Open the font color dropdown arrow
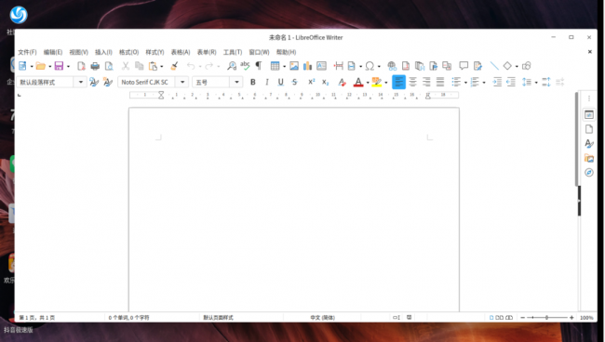The width and height of the screenshot is (605, 342). point(368,83)
